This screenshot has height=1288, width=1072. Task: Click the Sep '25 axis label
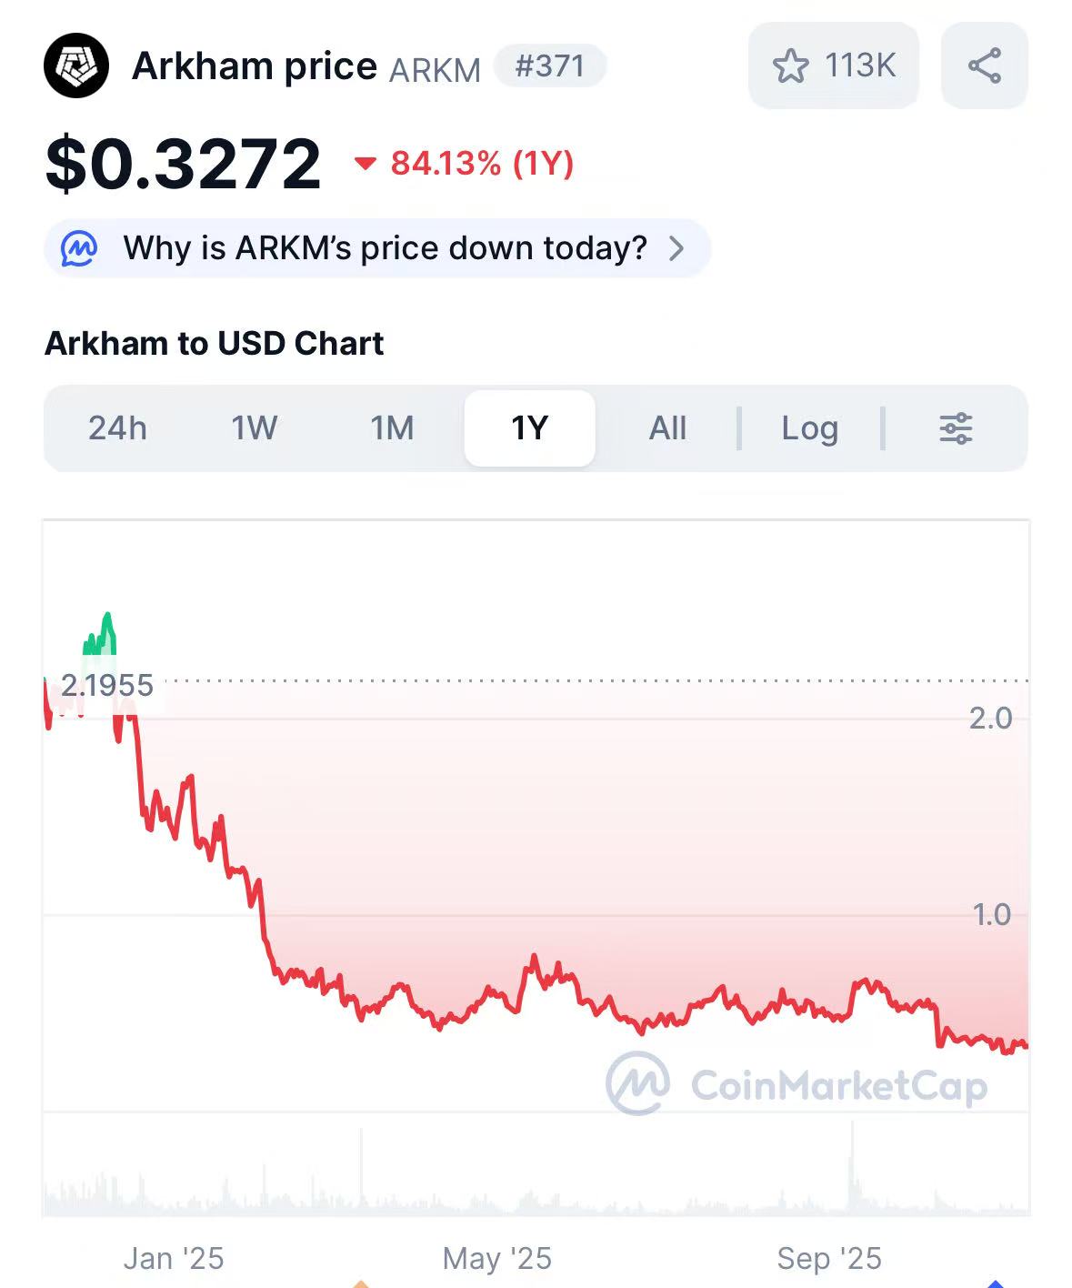(x=829, y=1259)
